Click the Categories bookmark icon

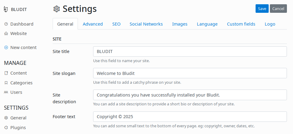pos(6,83)
